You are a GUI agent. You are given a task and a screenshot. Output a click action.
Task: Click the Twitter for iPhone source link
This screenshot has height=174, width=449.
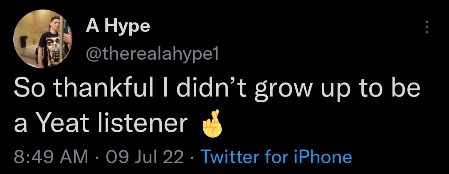pos(276,157)
